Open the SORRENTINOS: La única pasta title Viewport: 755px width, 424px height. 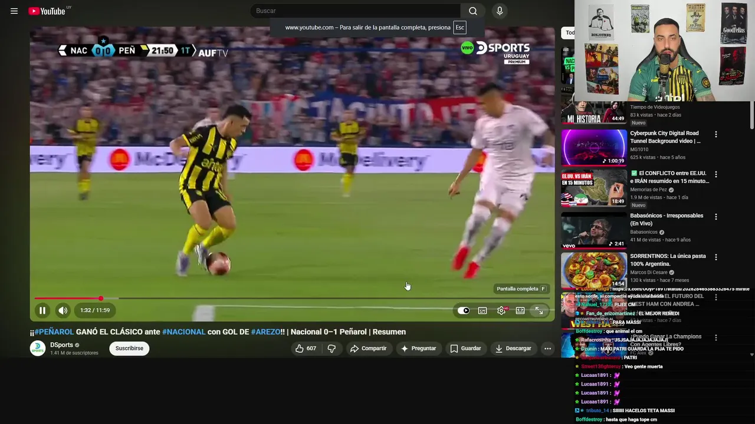(x=668, y=260)
